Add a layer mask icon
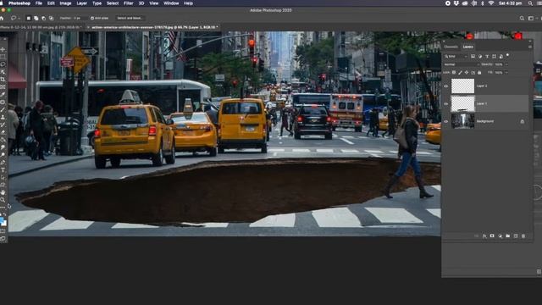542x305 pixels. click(x=492, y=236)
